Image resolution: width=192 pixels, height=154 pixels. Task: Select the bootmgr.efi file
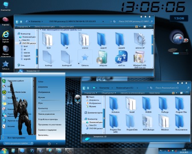67,58
